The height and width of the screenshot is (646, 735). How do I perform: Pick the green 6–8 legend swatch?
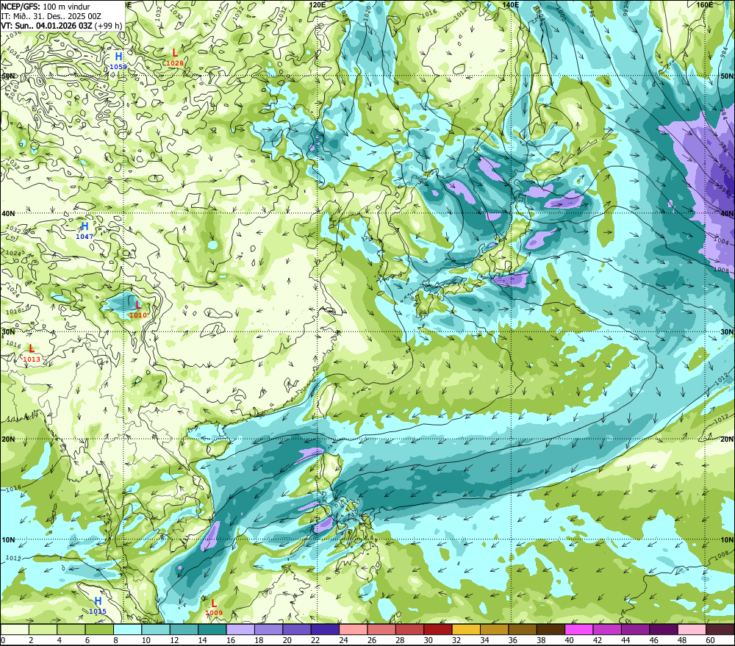pos(99,629)
